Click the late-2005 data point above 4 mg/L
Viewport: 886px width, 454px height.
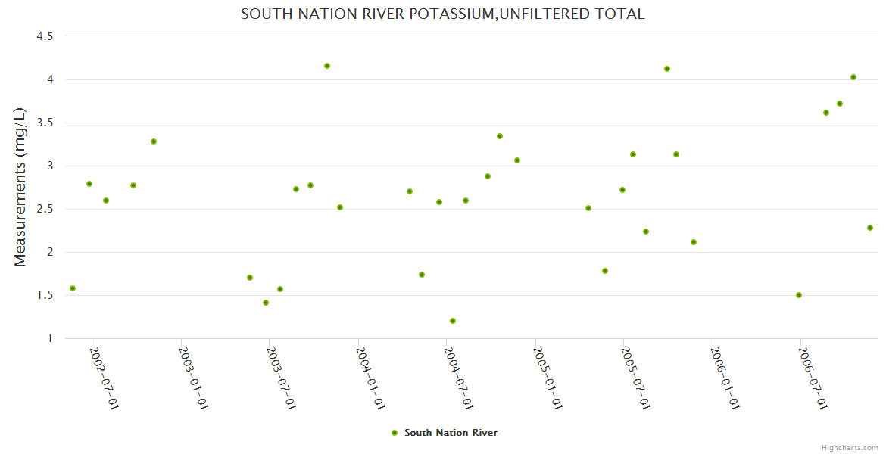click(667, 69)
